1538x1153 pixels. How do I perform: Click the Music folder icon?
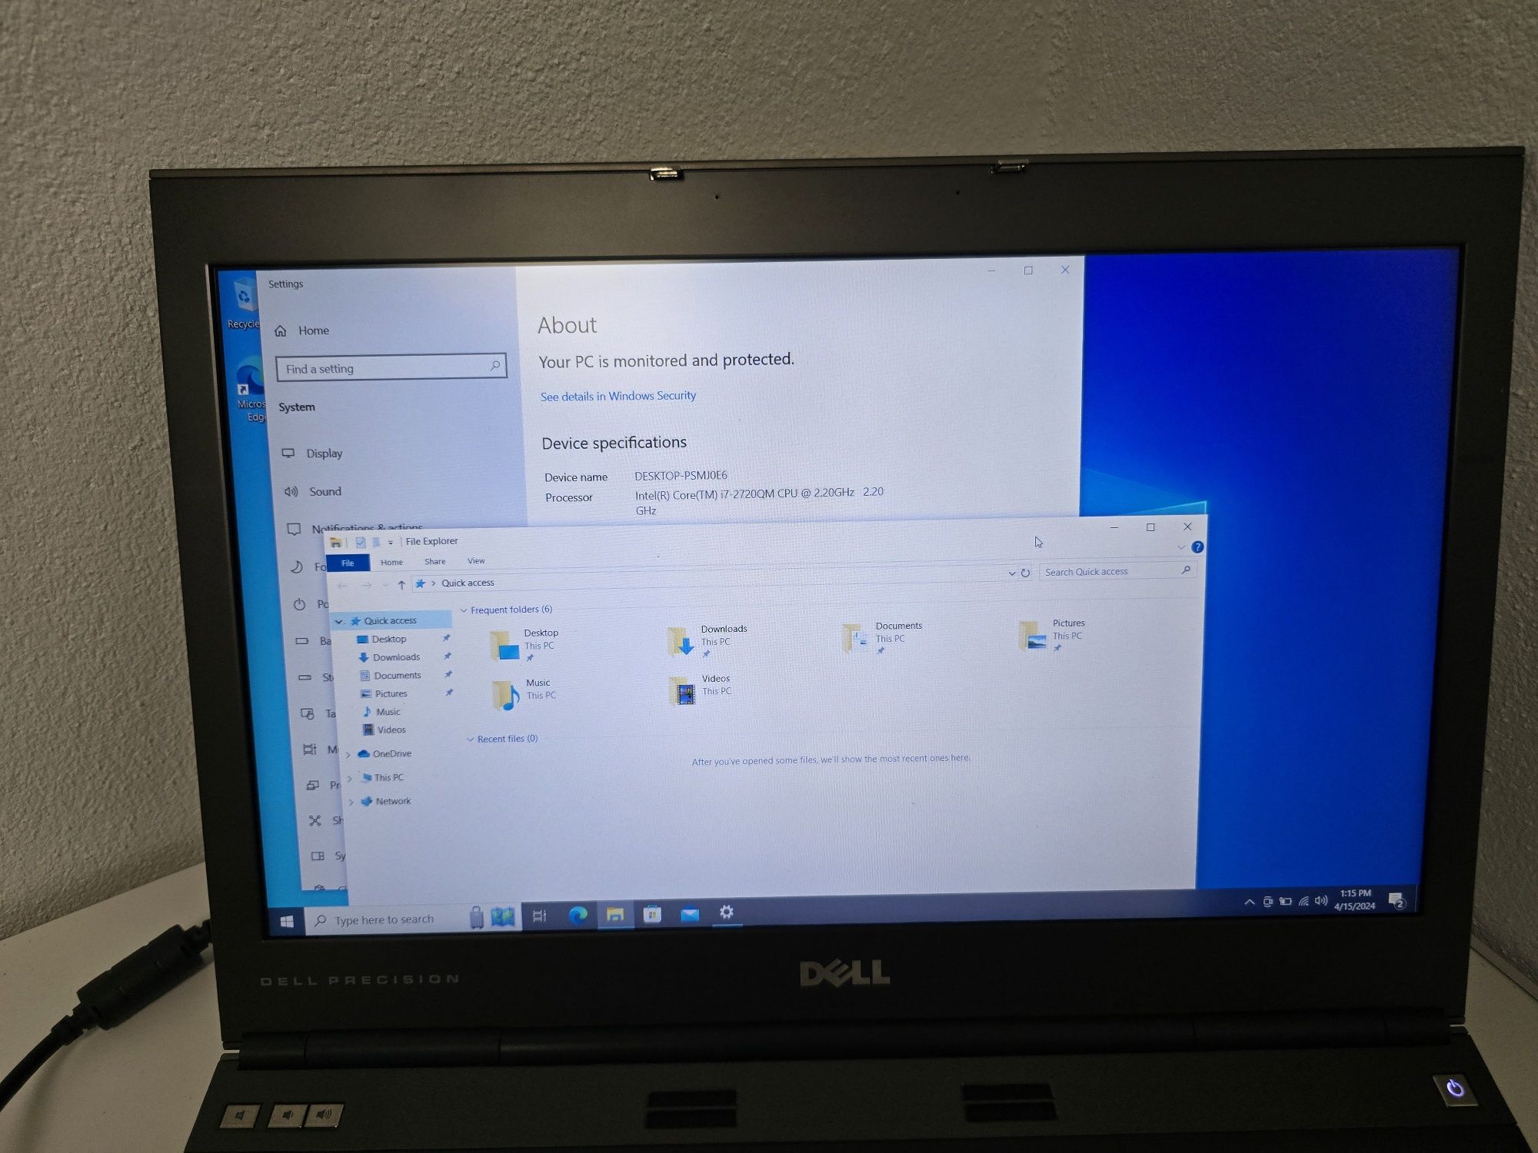505,693
